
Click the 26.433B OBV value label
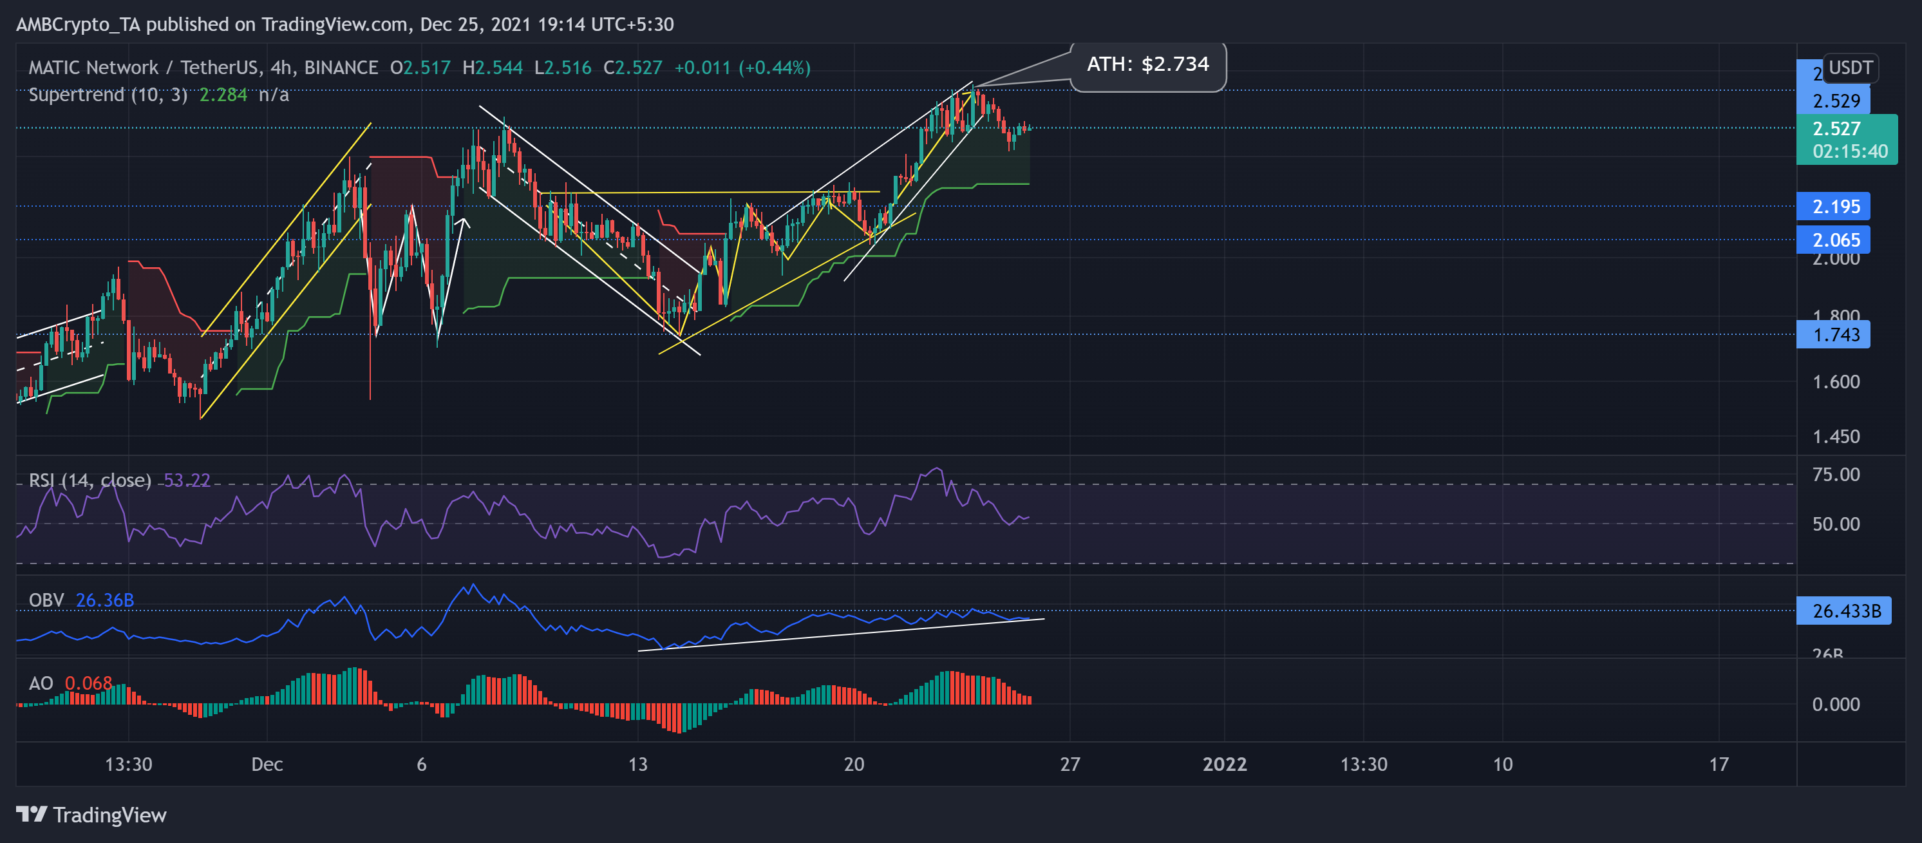click(x=1845, y=611)
